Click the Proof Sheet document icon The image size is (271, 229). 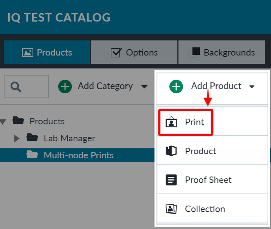click(171, 180)
